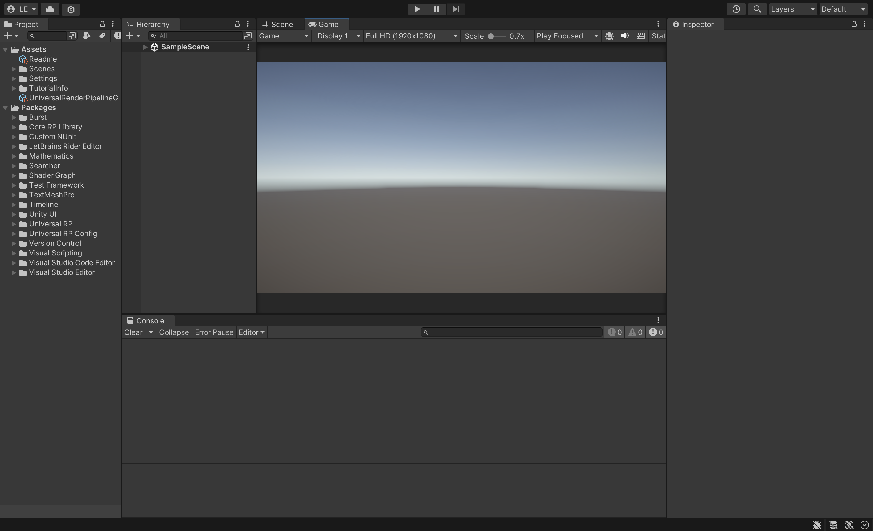
Task: Click the Search by Type icon
Action: tap(87, 36)
